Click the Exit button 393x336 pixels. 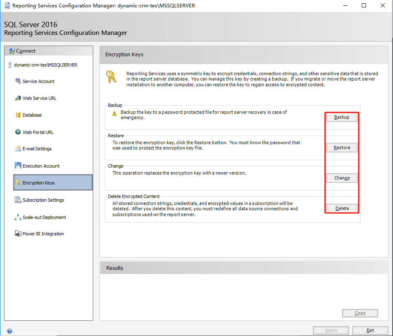370,330
